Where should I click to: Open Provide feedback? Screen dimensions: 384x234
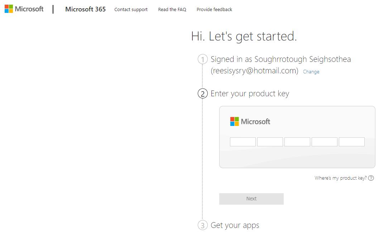click(214, 10)
